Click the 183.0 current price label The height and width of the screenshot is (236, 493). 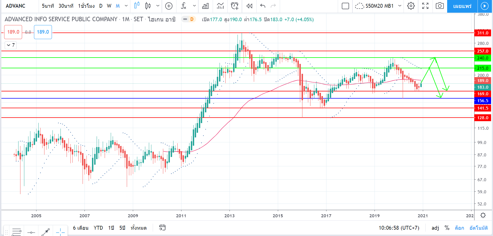click(x=483, y=87)
